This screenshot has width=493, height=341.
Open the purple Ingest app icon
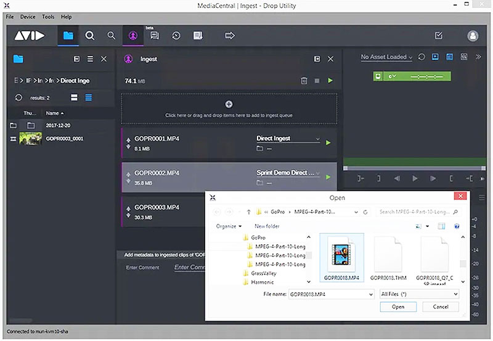[131, 36]
